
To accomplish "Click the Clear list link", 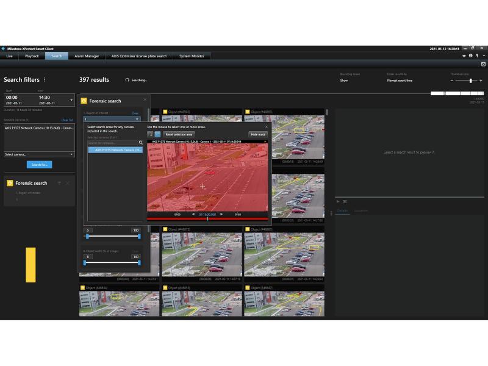I will [x=67, y=120].
